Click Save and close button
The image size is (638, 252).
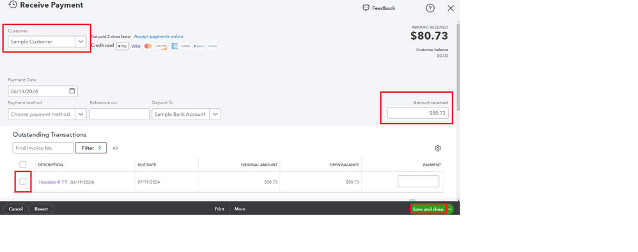428,209
